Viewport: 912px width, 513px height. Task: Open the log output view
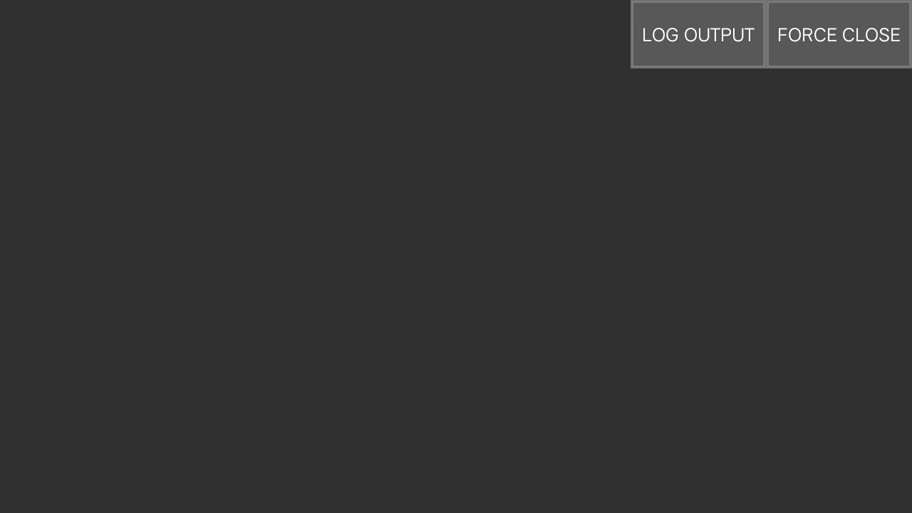point(698,34)
